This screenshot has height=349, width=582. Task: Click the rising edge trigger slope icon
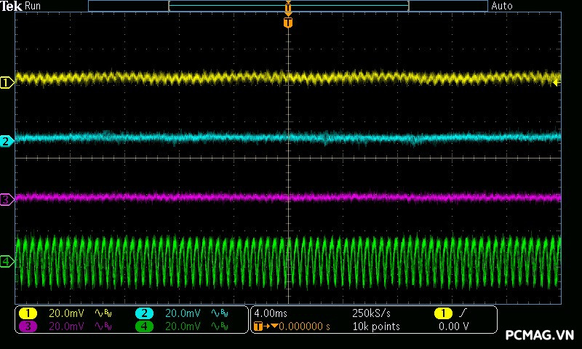tap(464, 313)
